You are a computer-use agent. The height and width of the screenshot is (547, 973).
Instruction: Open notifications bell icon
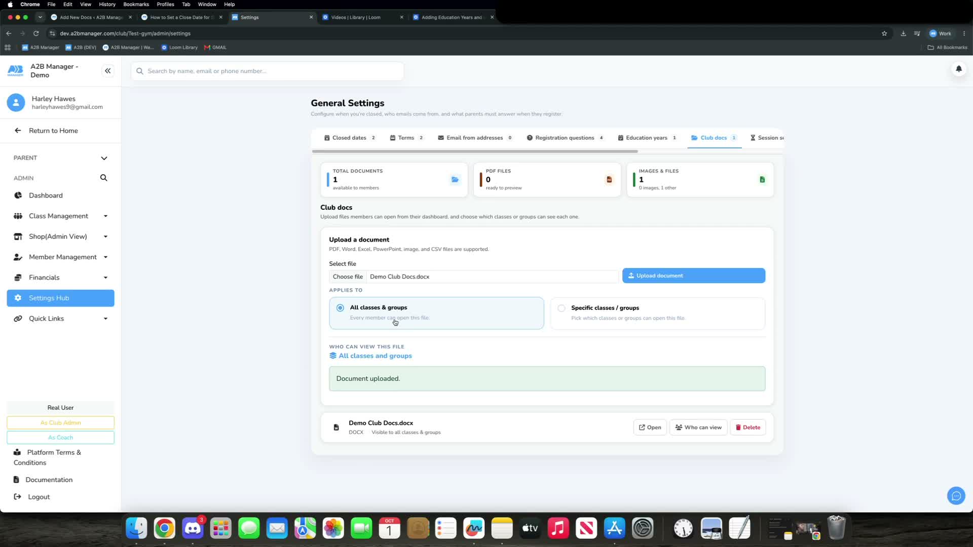tap(958, 69)
